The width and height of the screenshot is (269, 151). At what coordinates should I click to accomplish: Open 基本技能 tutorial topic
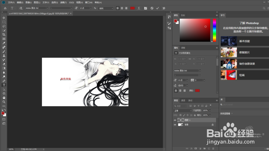pyautogui.click(x=245, y=41)
